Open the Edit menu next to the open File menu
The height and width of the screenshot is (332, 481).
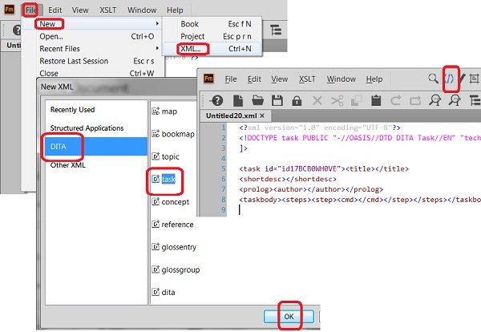pyautogui.click(x=55, y=10)
